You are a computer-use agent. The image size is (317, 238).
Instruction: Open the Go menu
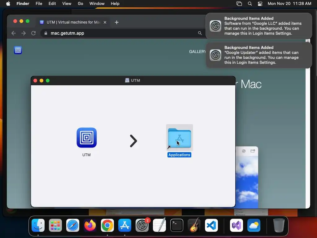(x=80, y=4)
